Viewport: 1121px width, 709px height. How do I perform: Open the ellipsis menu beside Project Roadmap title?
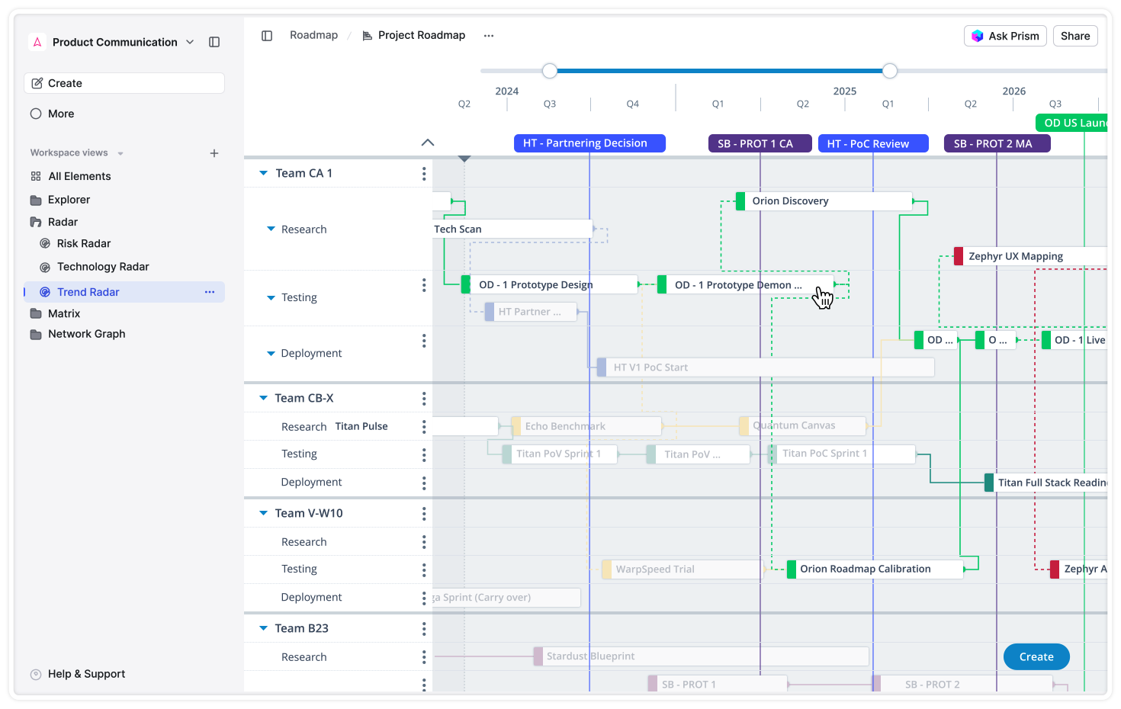click(x=488, y=35)
